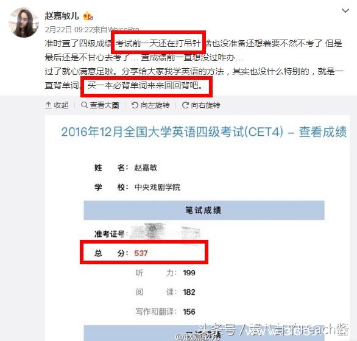Click the 2月22日 09:22 timestamp
Screen dimensions: 357x341
(69, 30)
